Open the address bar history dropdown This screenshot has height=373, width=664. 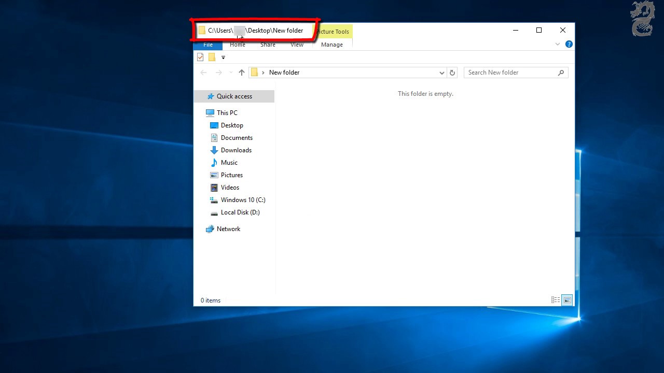[442, 73]
